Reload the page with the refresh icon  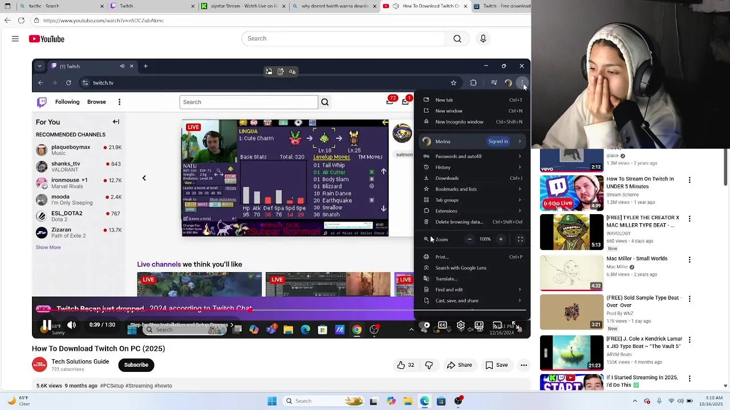click(x=21, y=20)
